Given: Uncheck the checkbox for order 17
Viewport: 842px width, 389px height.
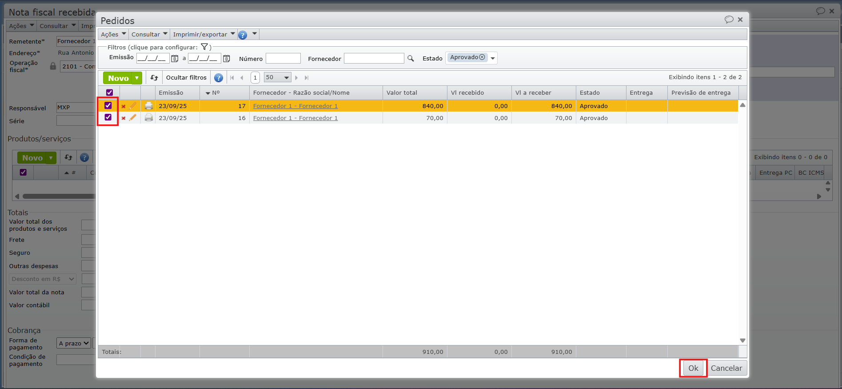Looking at the screenshot, I should point(108,105).
